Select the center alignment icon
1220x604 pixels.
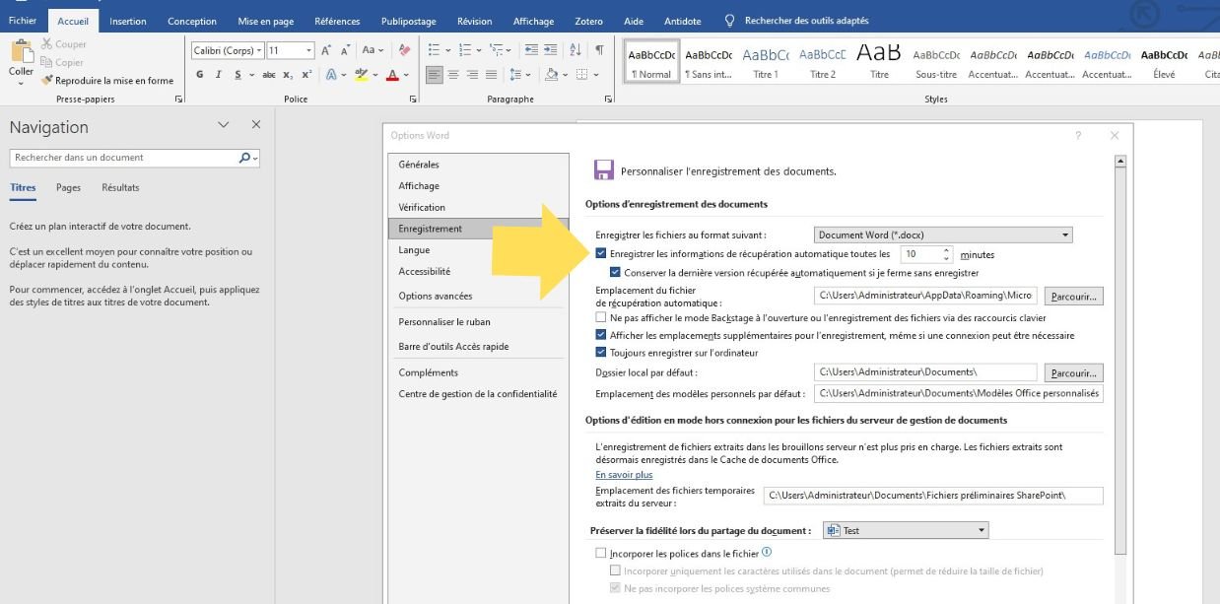(x=453, y=74)
